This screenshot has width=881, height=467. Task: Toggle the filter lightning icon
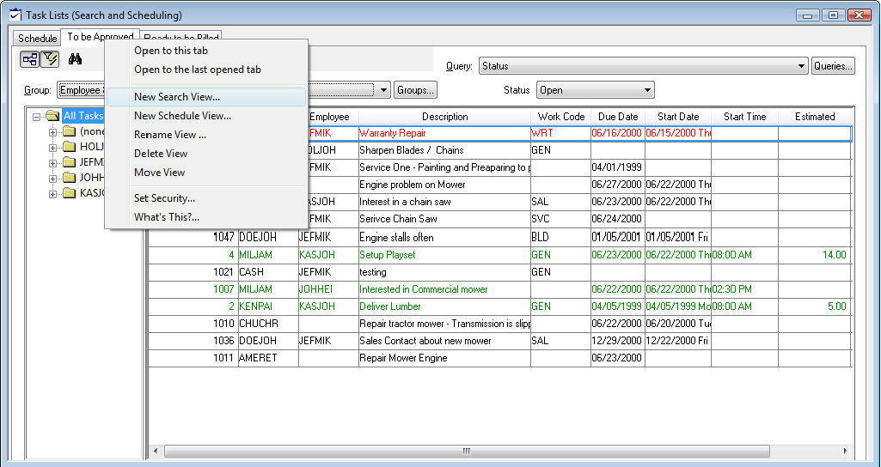(x=50, y=59)
